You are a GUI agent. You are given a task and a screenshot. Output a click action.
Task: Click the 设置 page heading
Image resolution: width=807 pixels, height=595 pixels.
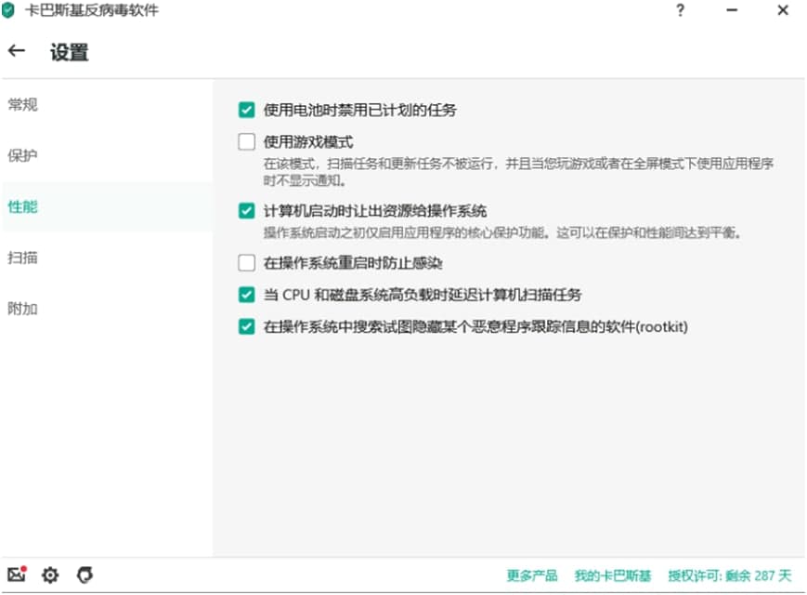pos(70,52)
